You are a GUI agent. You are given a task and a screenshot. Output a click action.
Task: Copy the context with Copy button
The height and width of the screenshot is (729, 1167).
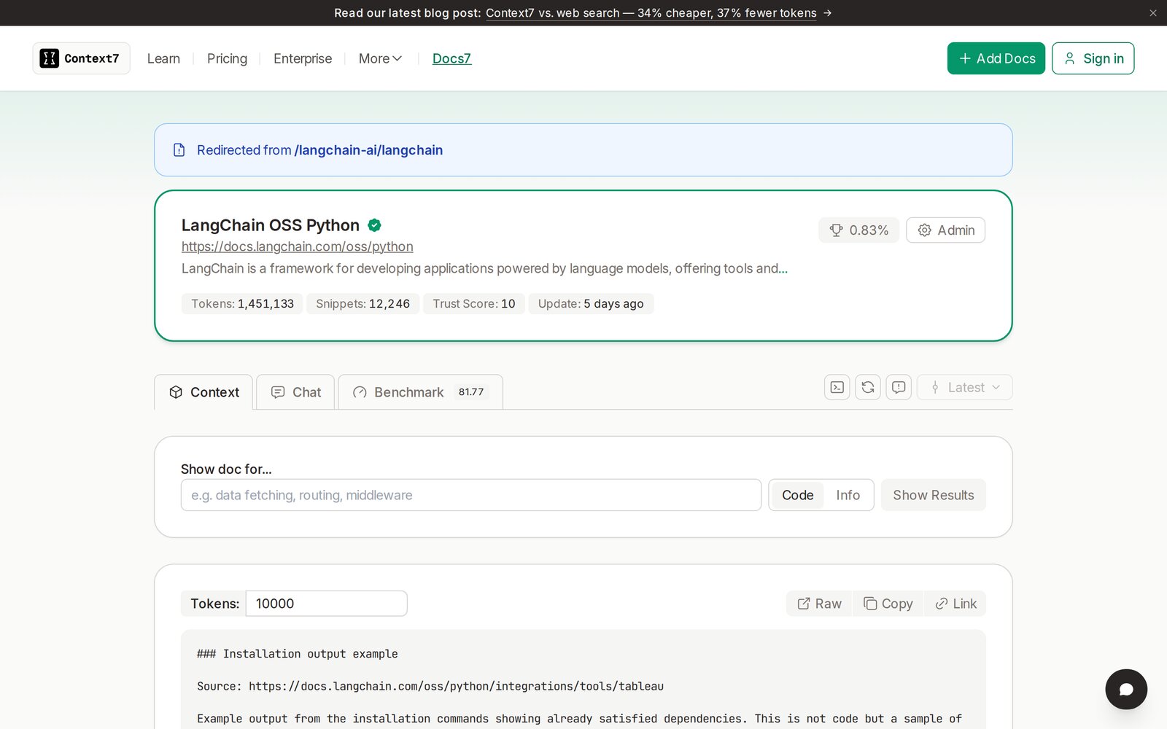888,604
